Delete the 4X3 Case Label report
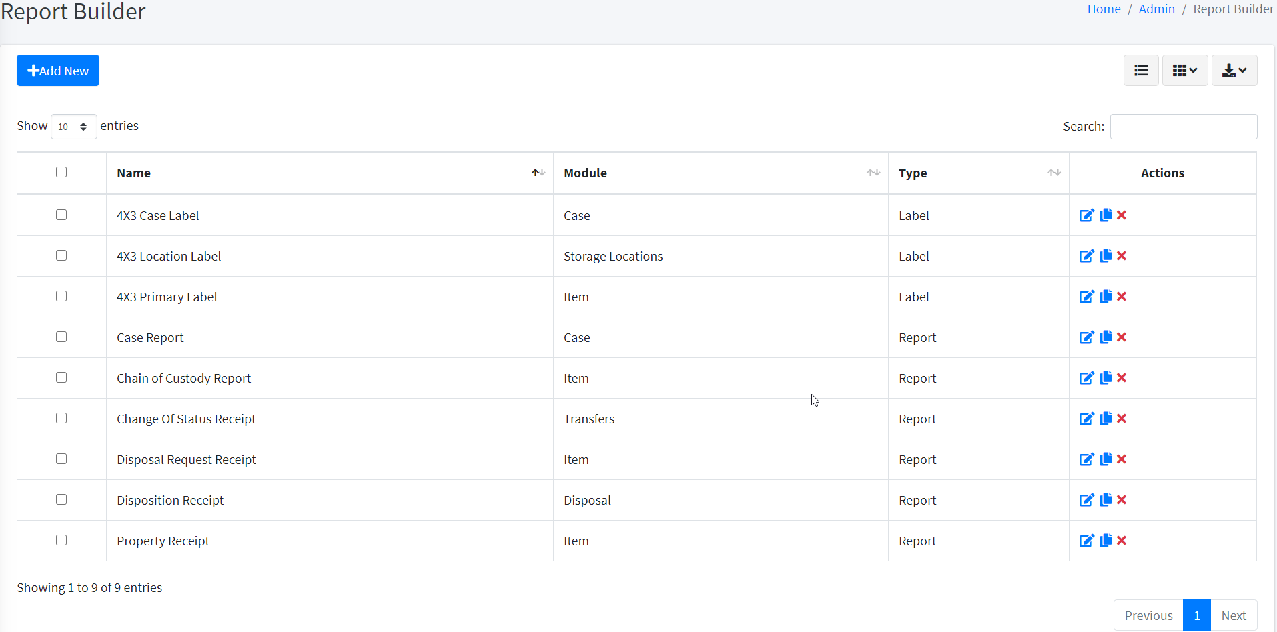The height and width of the screenshot is (632, 1277). point(1122,215)
